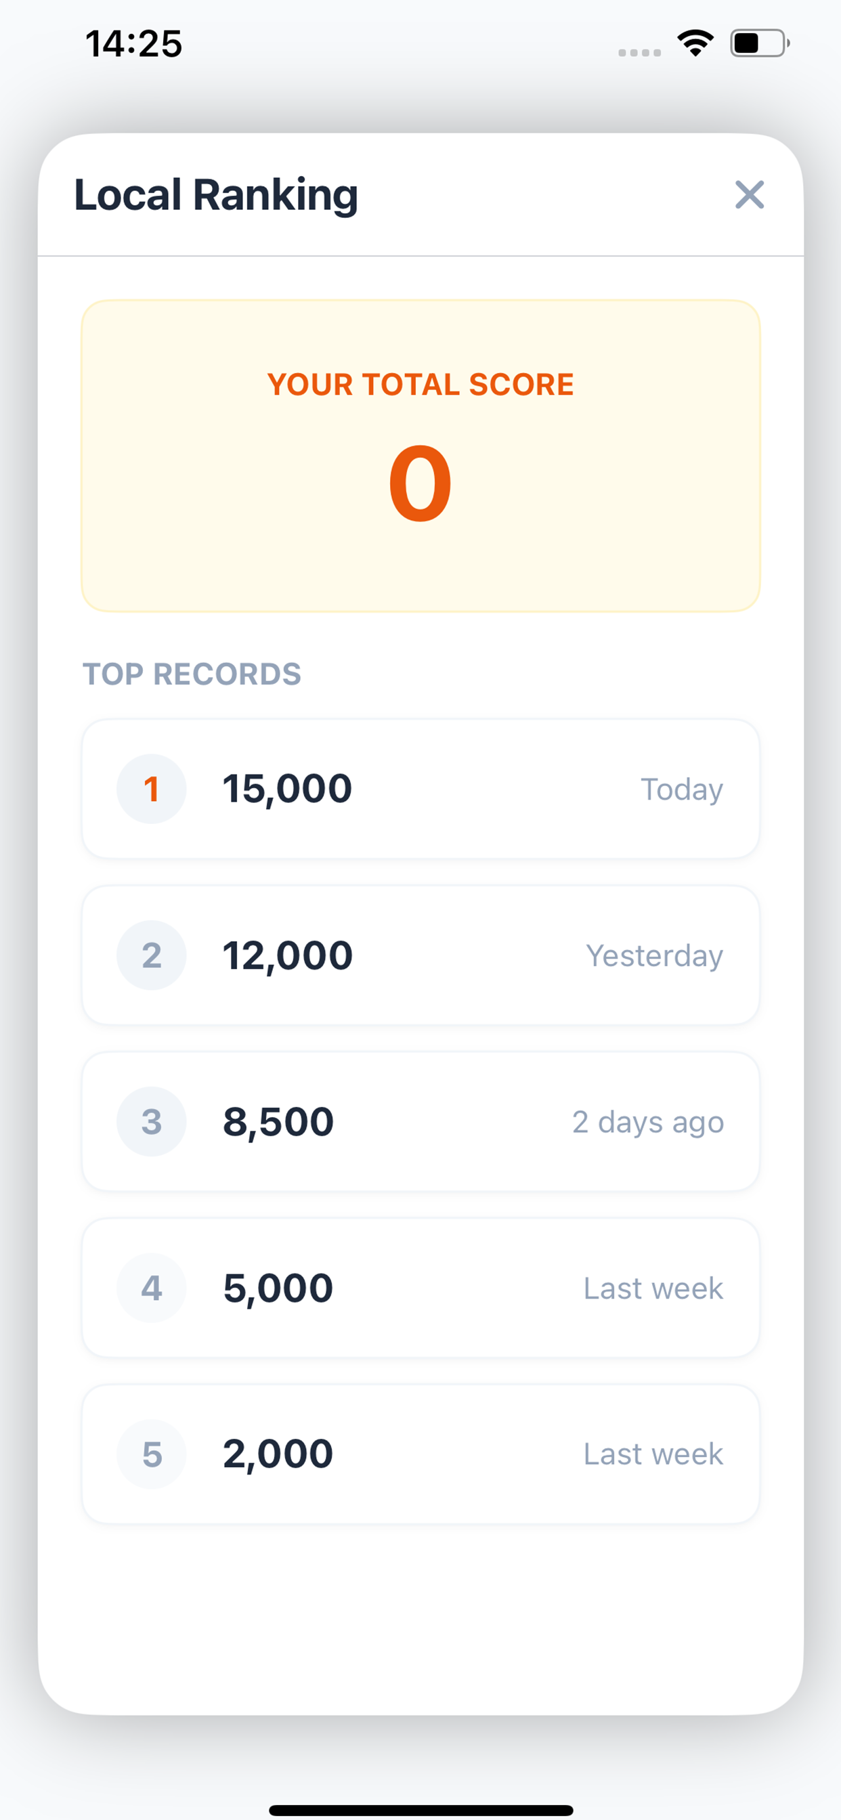The width and height of the screenshot is (841, 1820).
Task: Select the 8,500 score record
Action: 420,1121
